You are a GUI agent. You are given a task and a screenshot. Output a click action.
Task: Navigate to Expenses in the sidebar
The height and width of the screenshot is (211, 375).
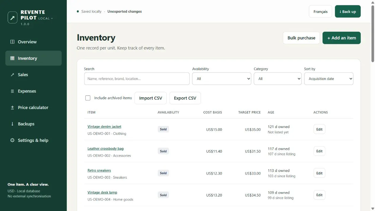(x=33, y=91)
